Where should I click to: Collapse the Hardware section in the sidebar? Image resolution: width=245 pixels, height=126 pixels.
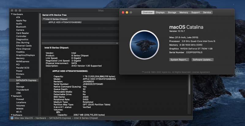click(12, 14)
